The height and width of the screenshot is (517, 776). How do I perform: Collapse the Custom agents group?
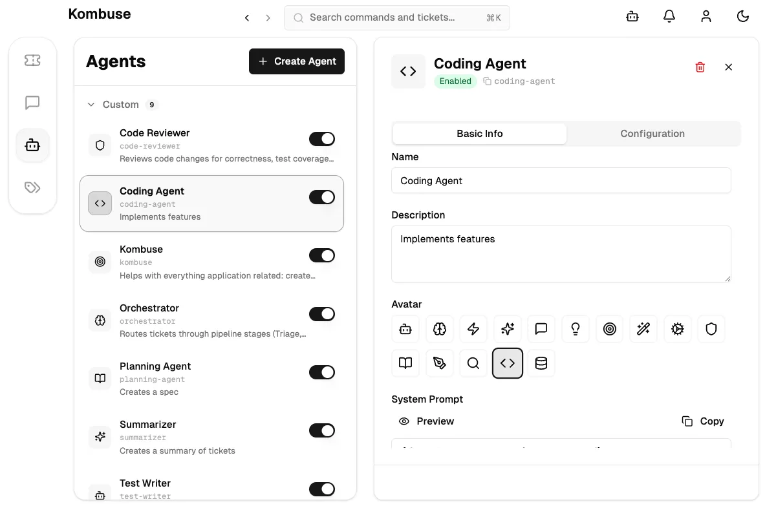91,104
